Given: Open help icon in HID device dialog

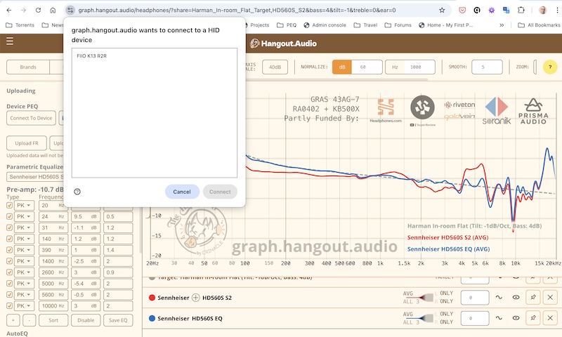Looking at the screenshot, I should (77, 192).
